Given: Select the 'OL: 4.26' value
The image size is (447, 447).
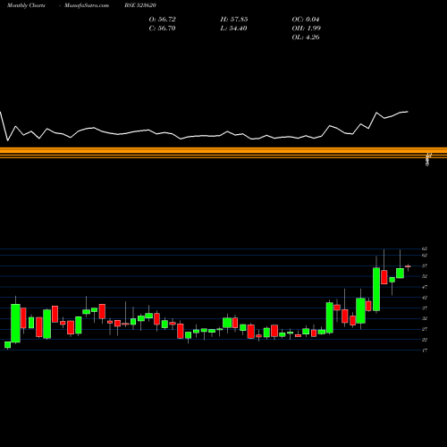Looking at the screenshot, I should (x=306, y=38).
